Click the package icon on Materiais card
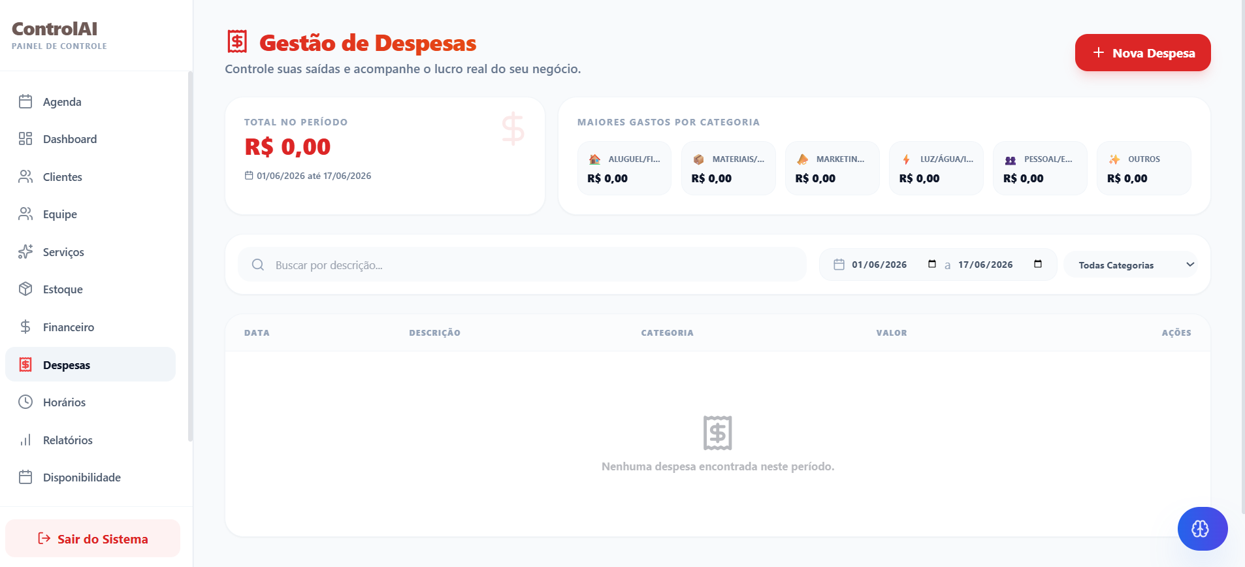 [x=698, y=159]
